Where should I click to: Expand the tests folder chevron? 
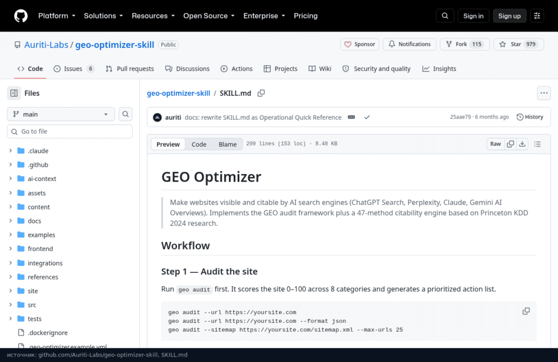(10, 319)
